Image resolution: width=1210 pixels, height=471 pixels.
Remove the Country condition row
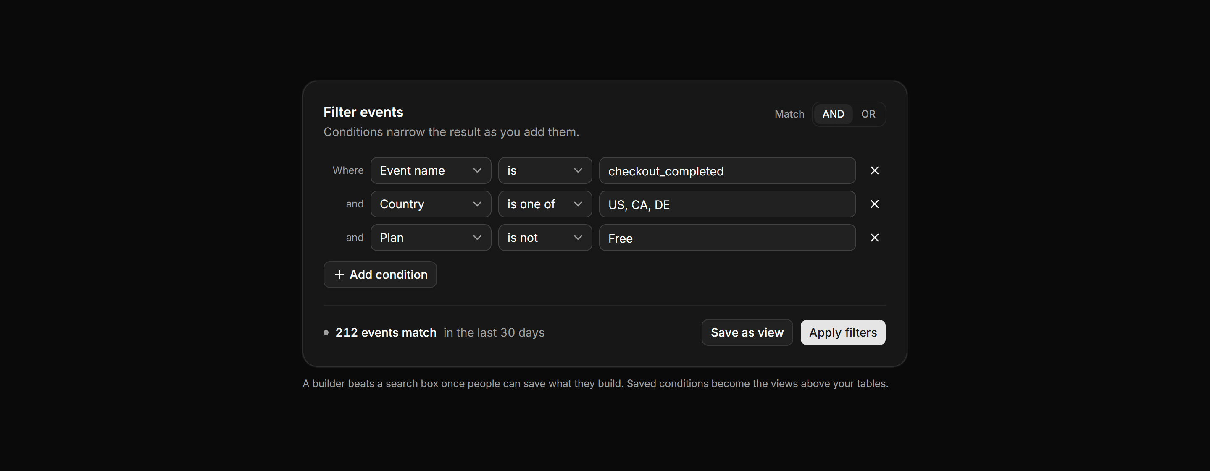pos(874,204)
